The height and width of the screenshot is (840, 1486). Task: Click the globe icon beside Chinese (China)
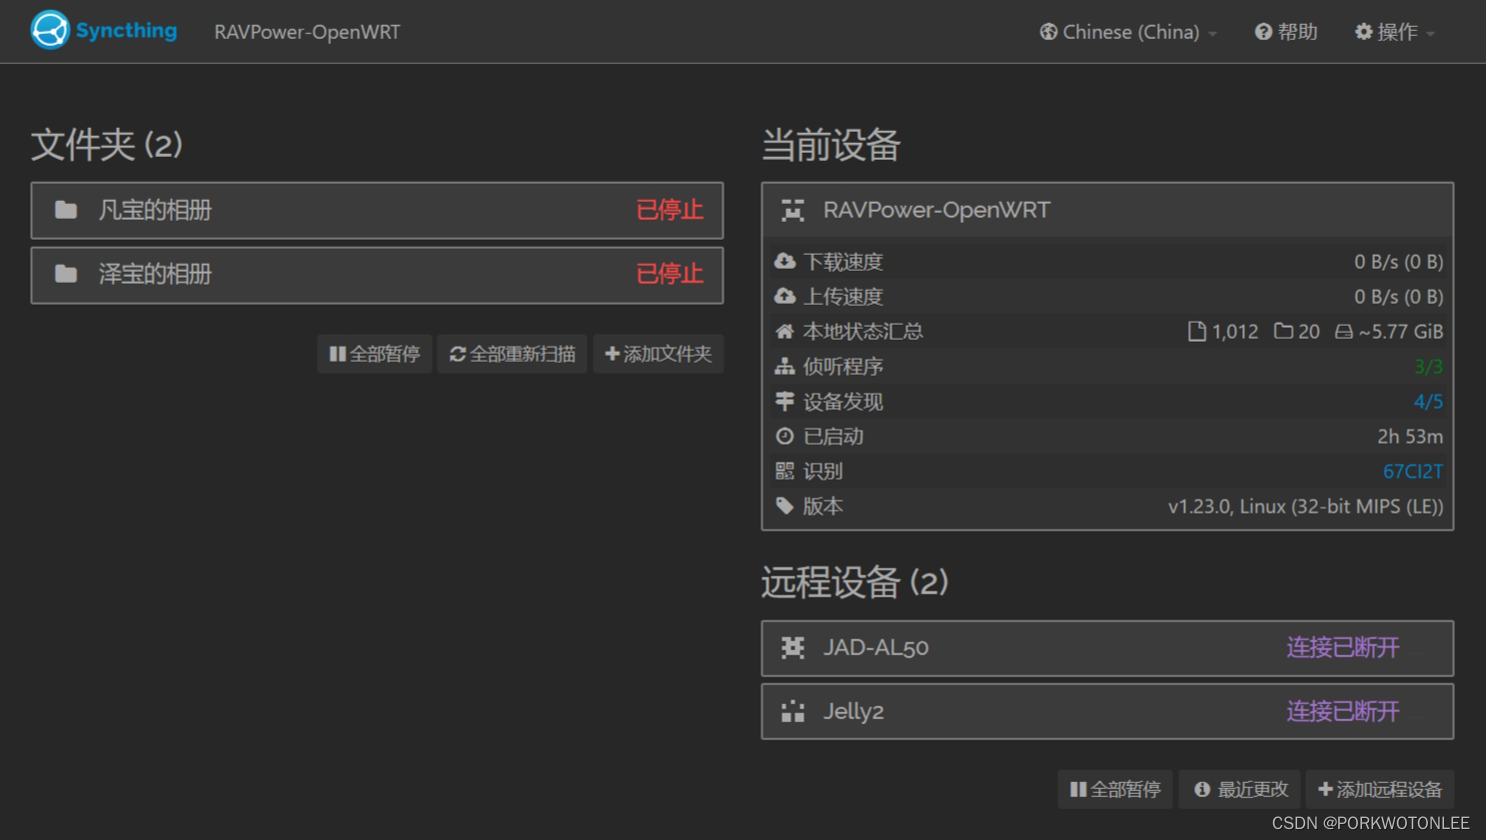[x=1048, y=32]
